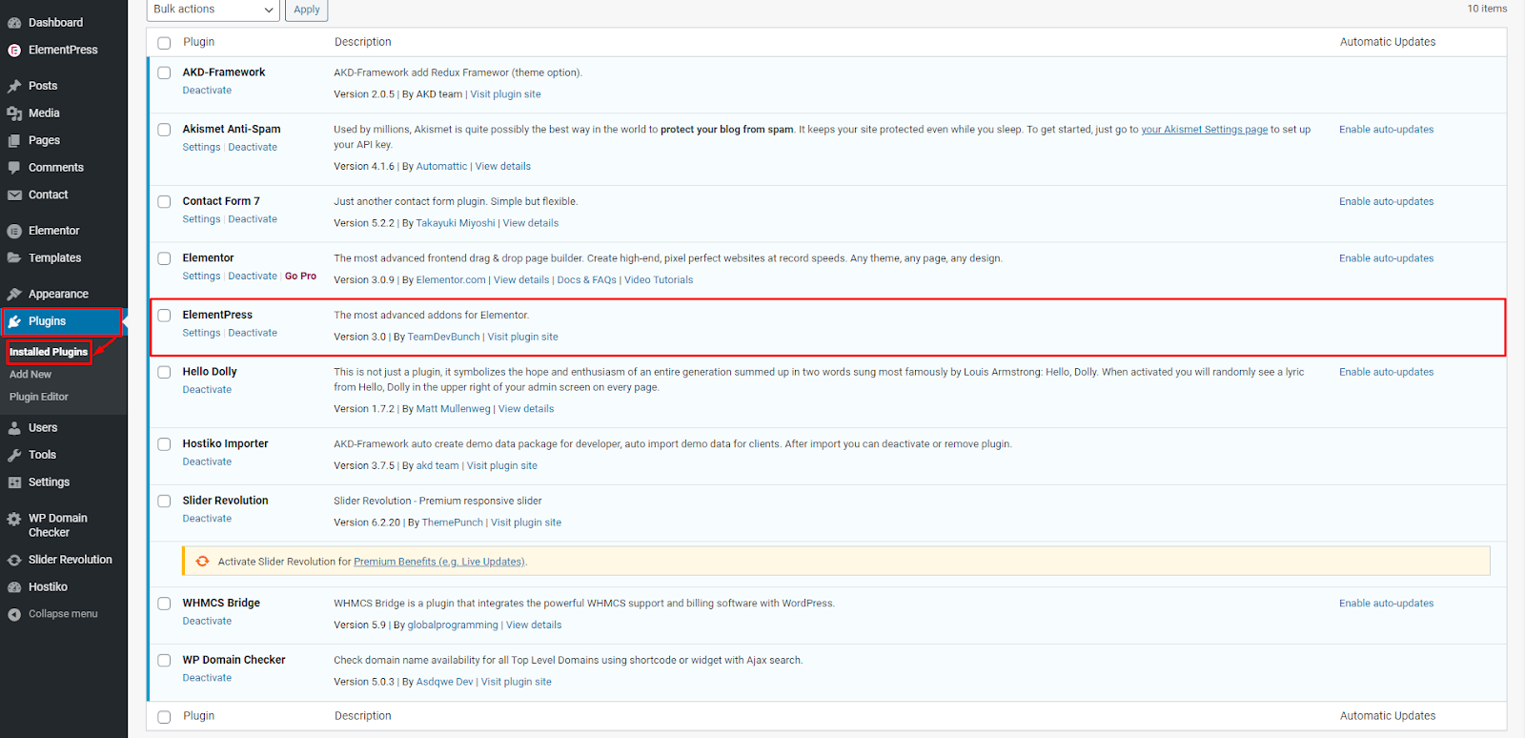Click the Posts pushpin icon
Image resolution: width=1525 pixels, height=738 pixels.
14,86
